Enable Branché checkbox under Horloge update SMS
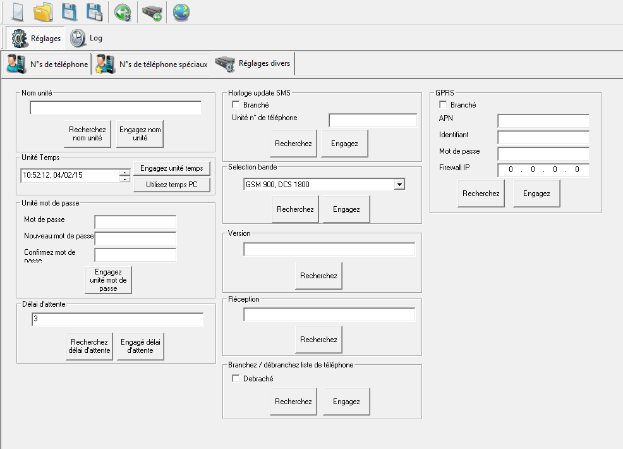The width and height of the screenshot is (623, 449). [x=236, y=105]
